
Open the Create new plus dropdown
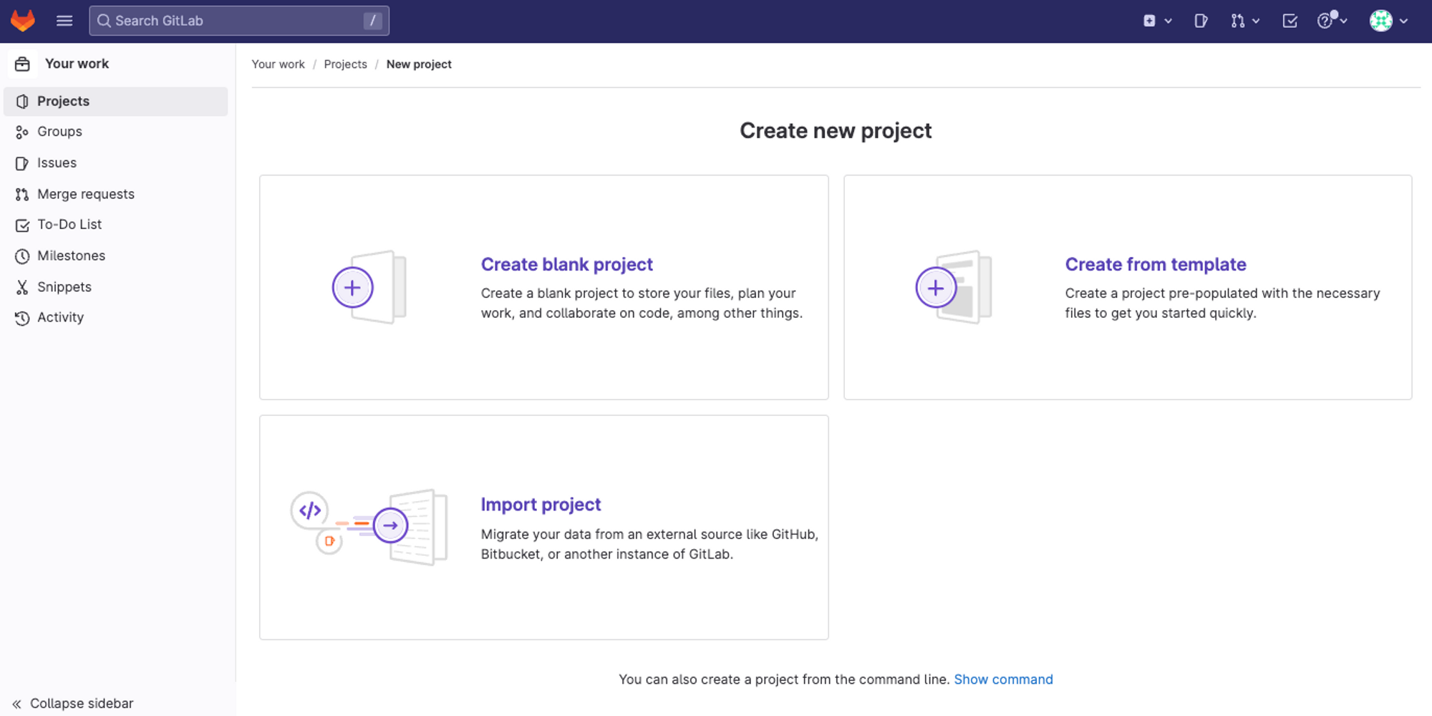[1157, 21]
